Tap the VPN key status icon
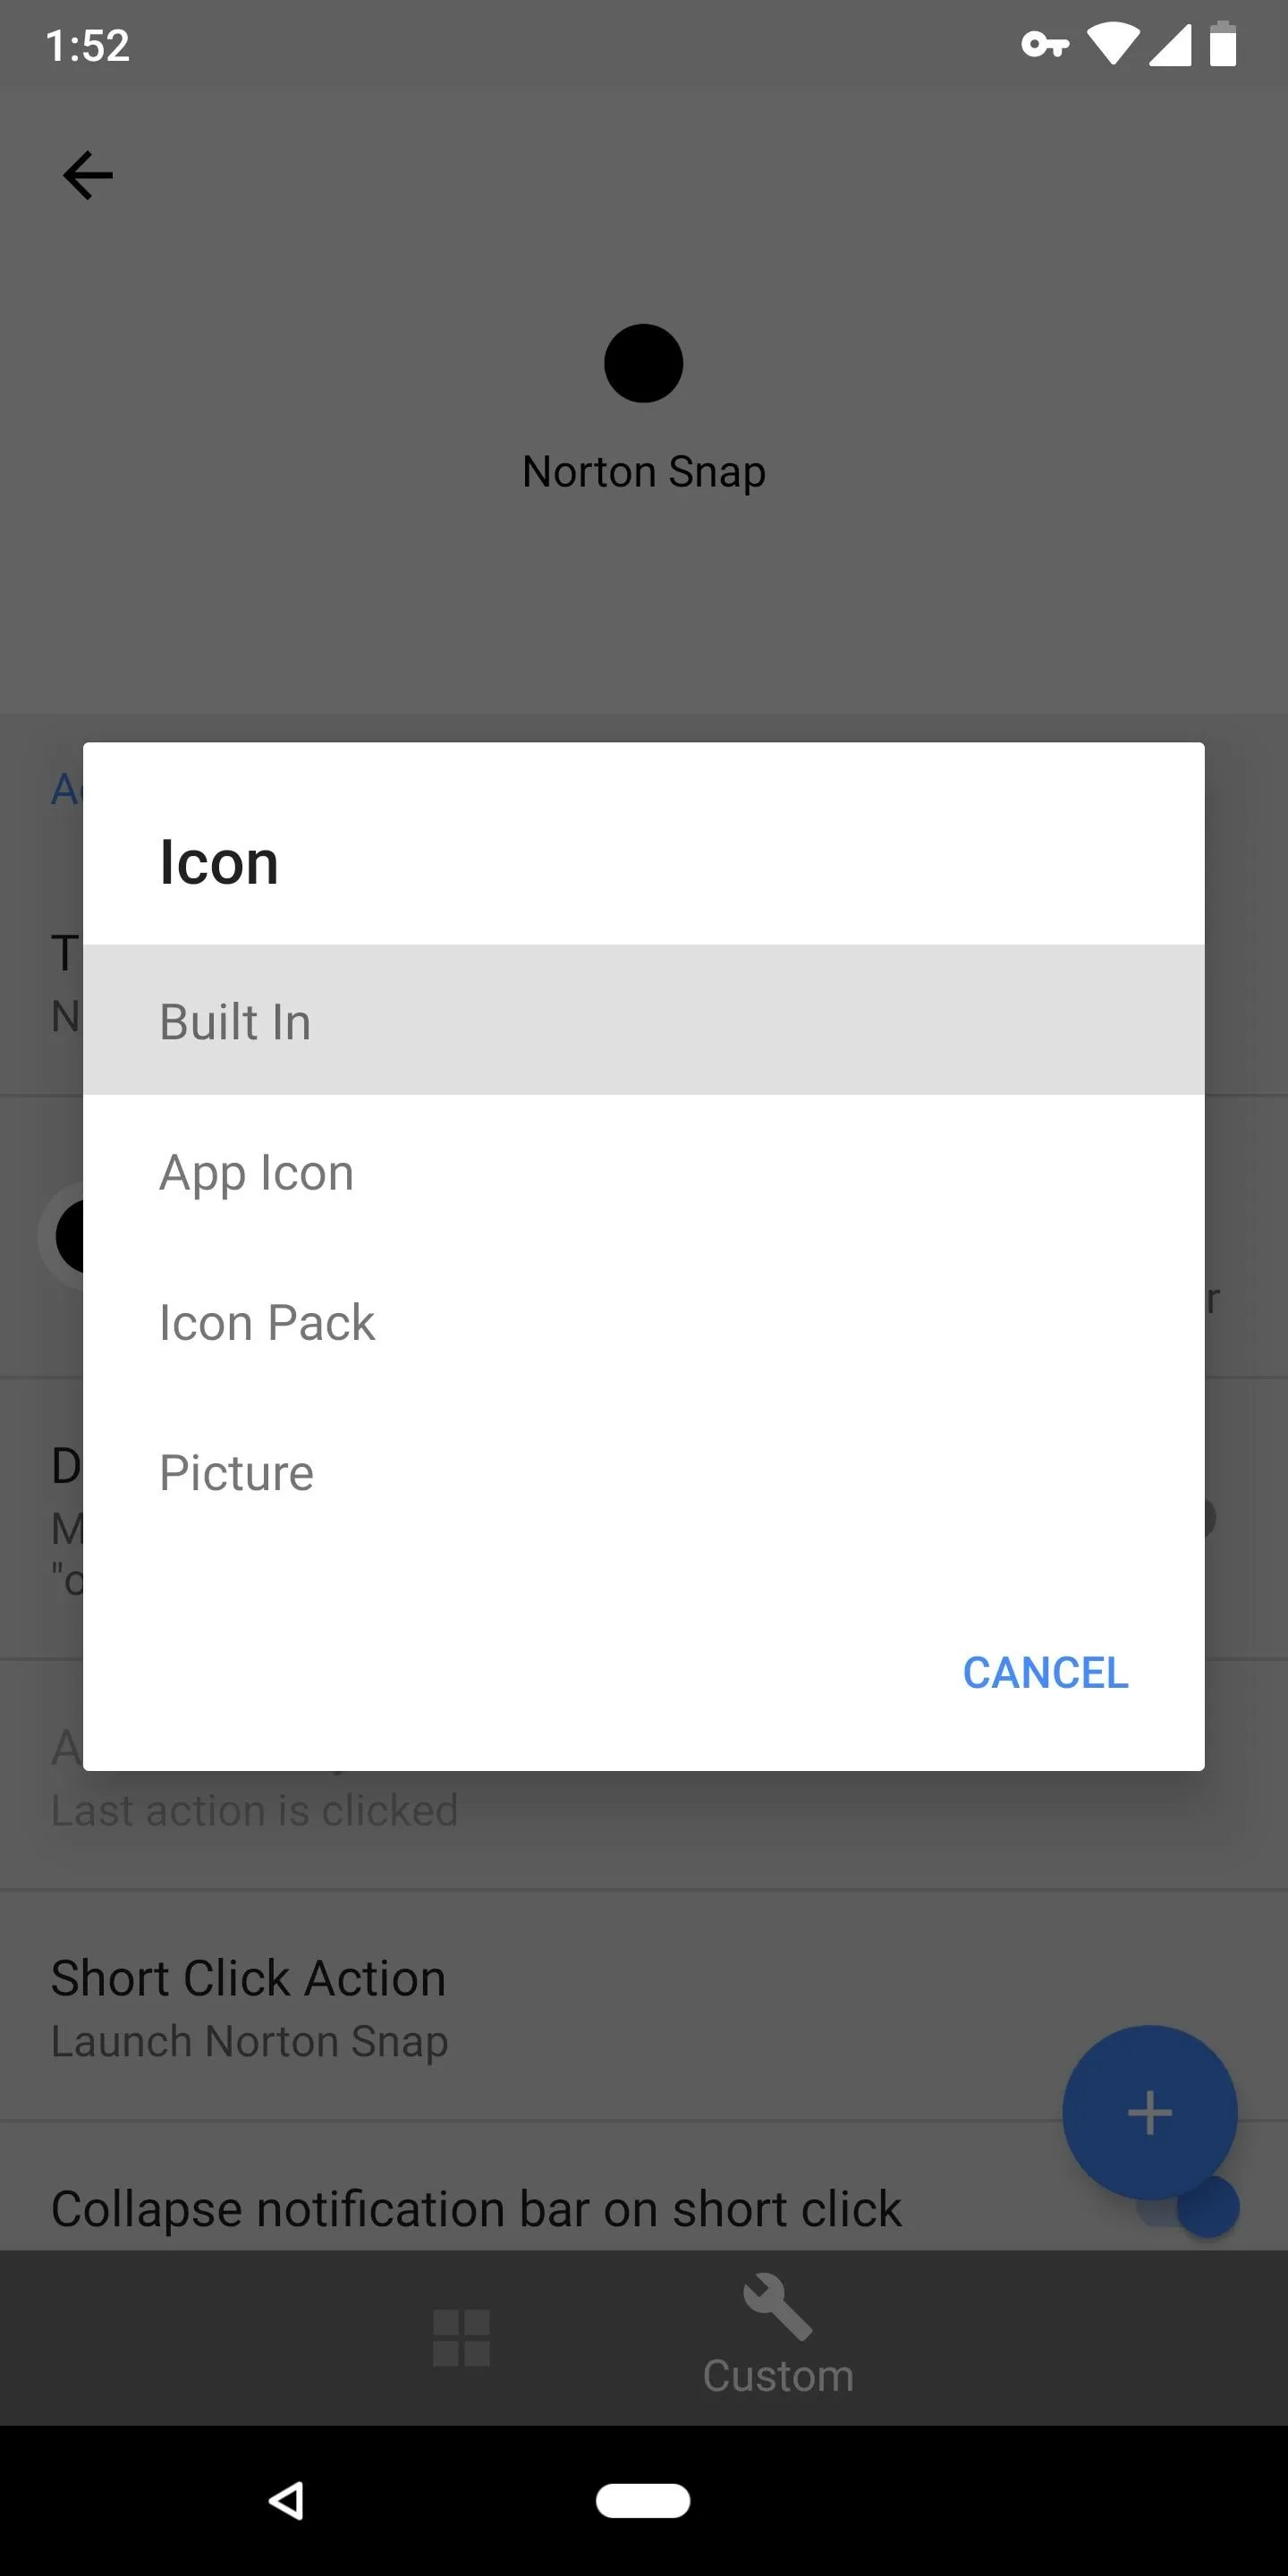 point(1045,45)
